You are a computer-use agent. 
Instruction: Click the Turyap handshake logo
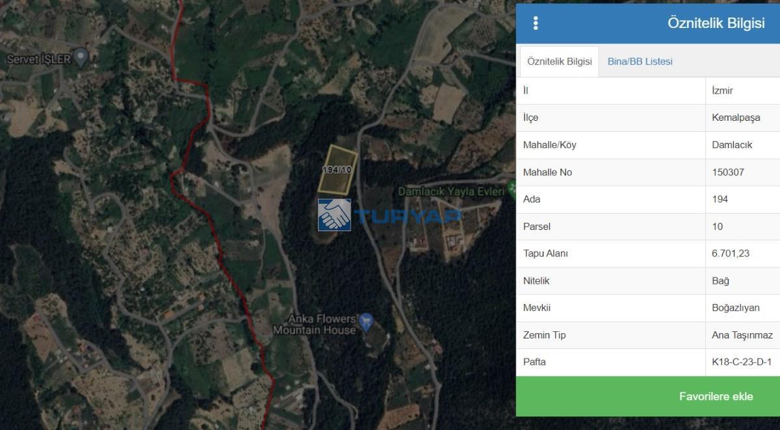coord(334,214)
